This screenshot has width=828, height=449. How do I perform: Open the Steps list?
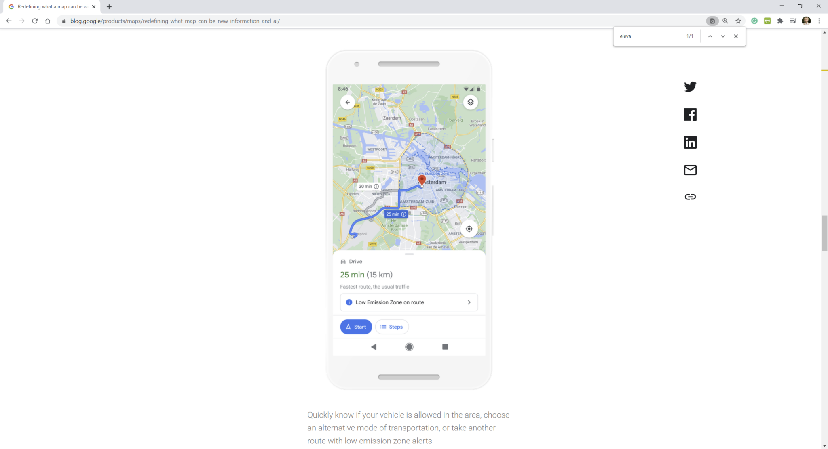click(x=391, y=327)
